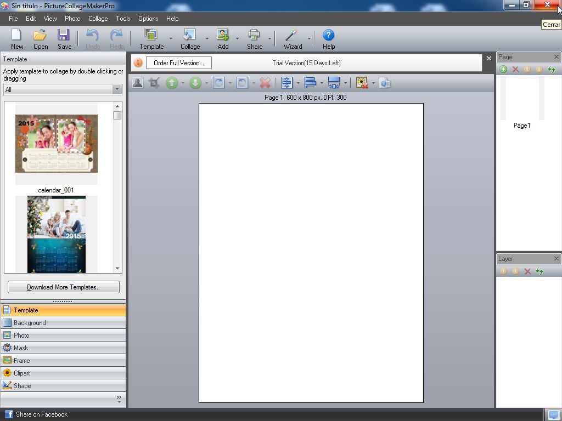Click the green send-backward arrow icon
Screen dimensions: 562x421
pos(195,83)
